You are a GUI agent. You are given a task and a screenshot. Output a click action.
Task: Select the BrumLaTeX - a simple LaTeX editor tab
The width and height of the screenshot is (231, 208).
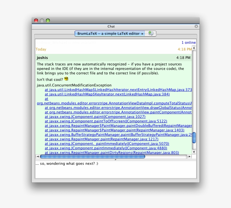[107, 33]
